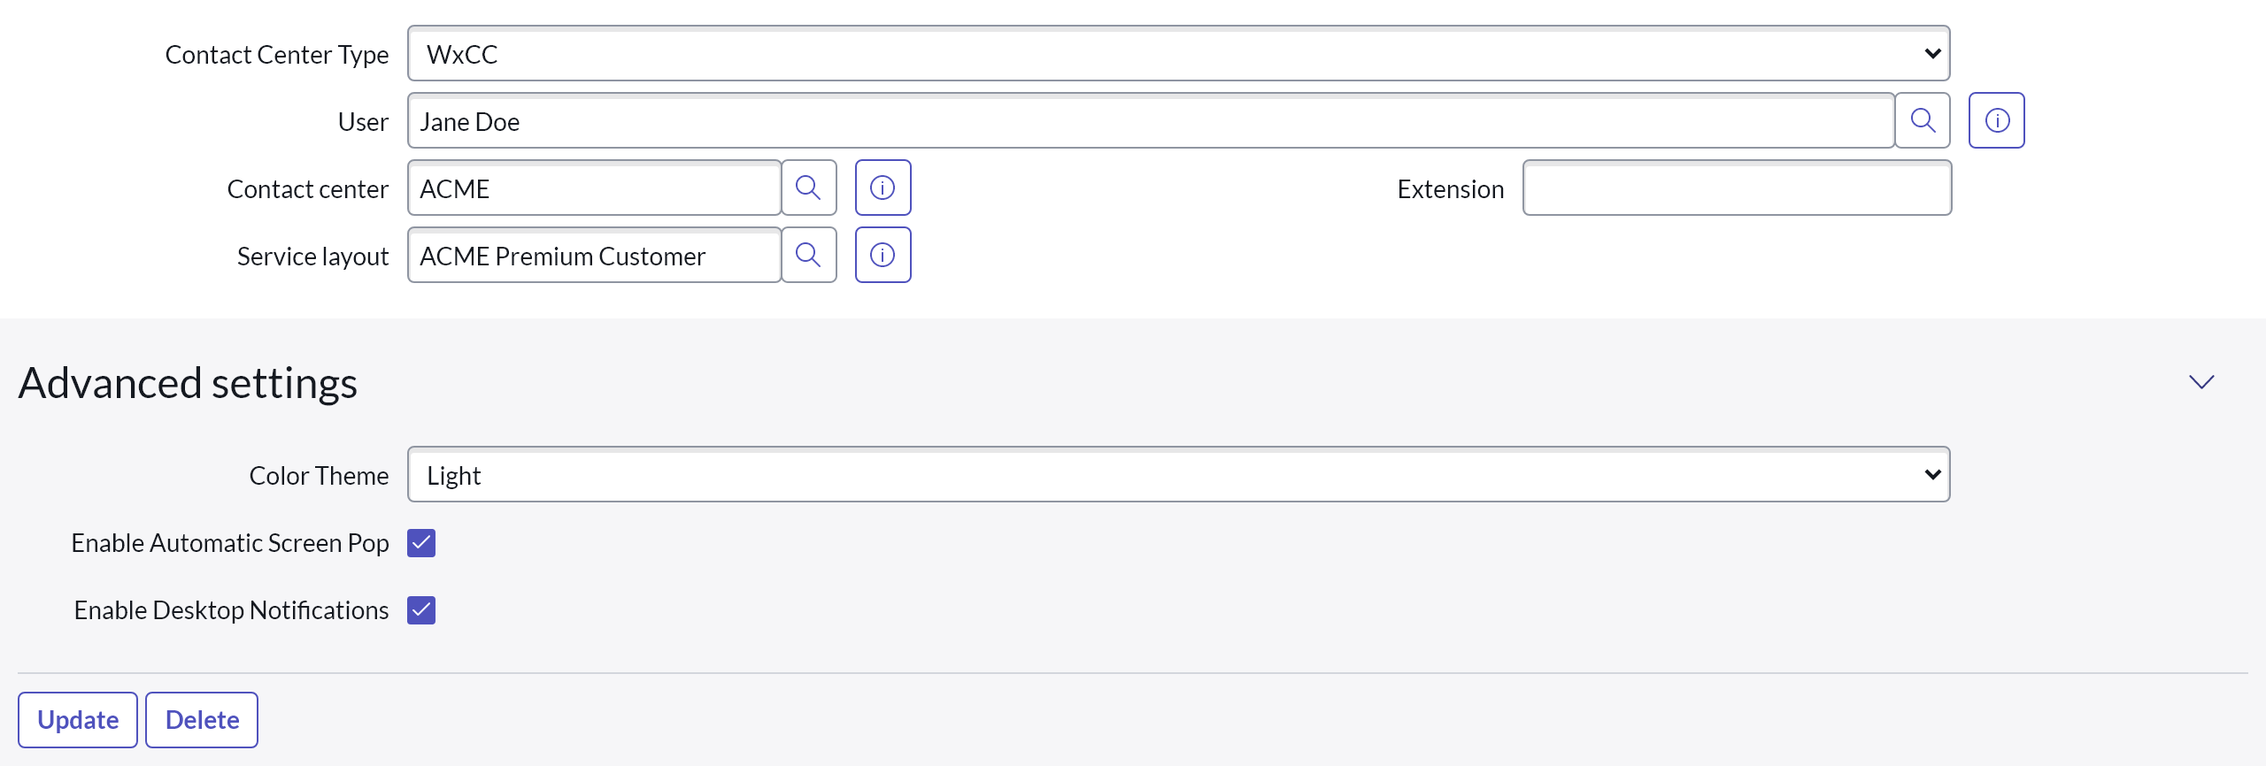Viewport: 2266px width, 766px height.
Task: Disable Enable Automatic Screen Pop checkbox
Action: coord(421,543)
